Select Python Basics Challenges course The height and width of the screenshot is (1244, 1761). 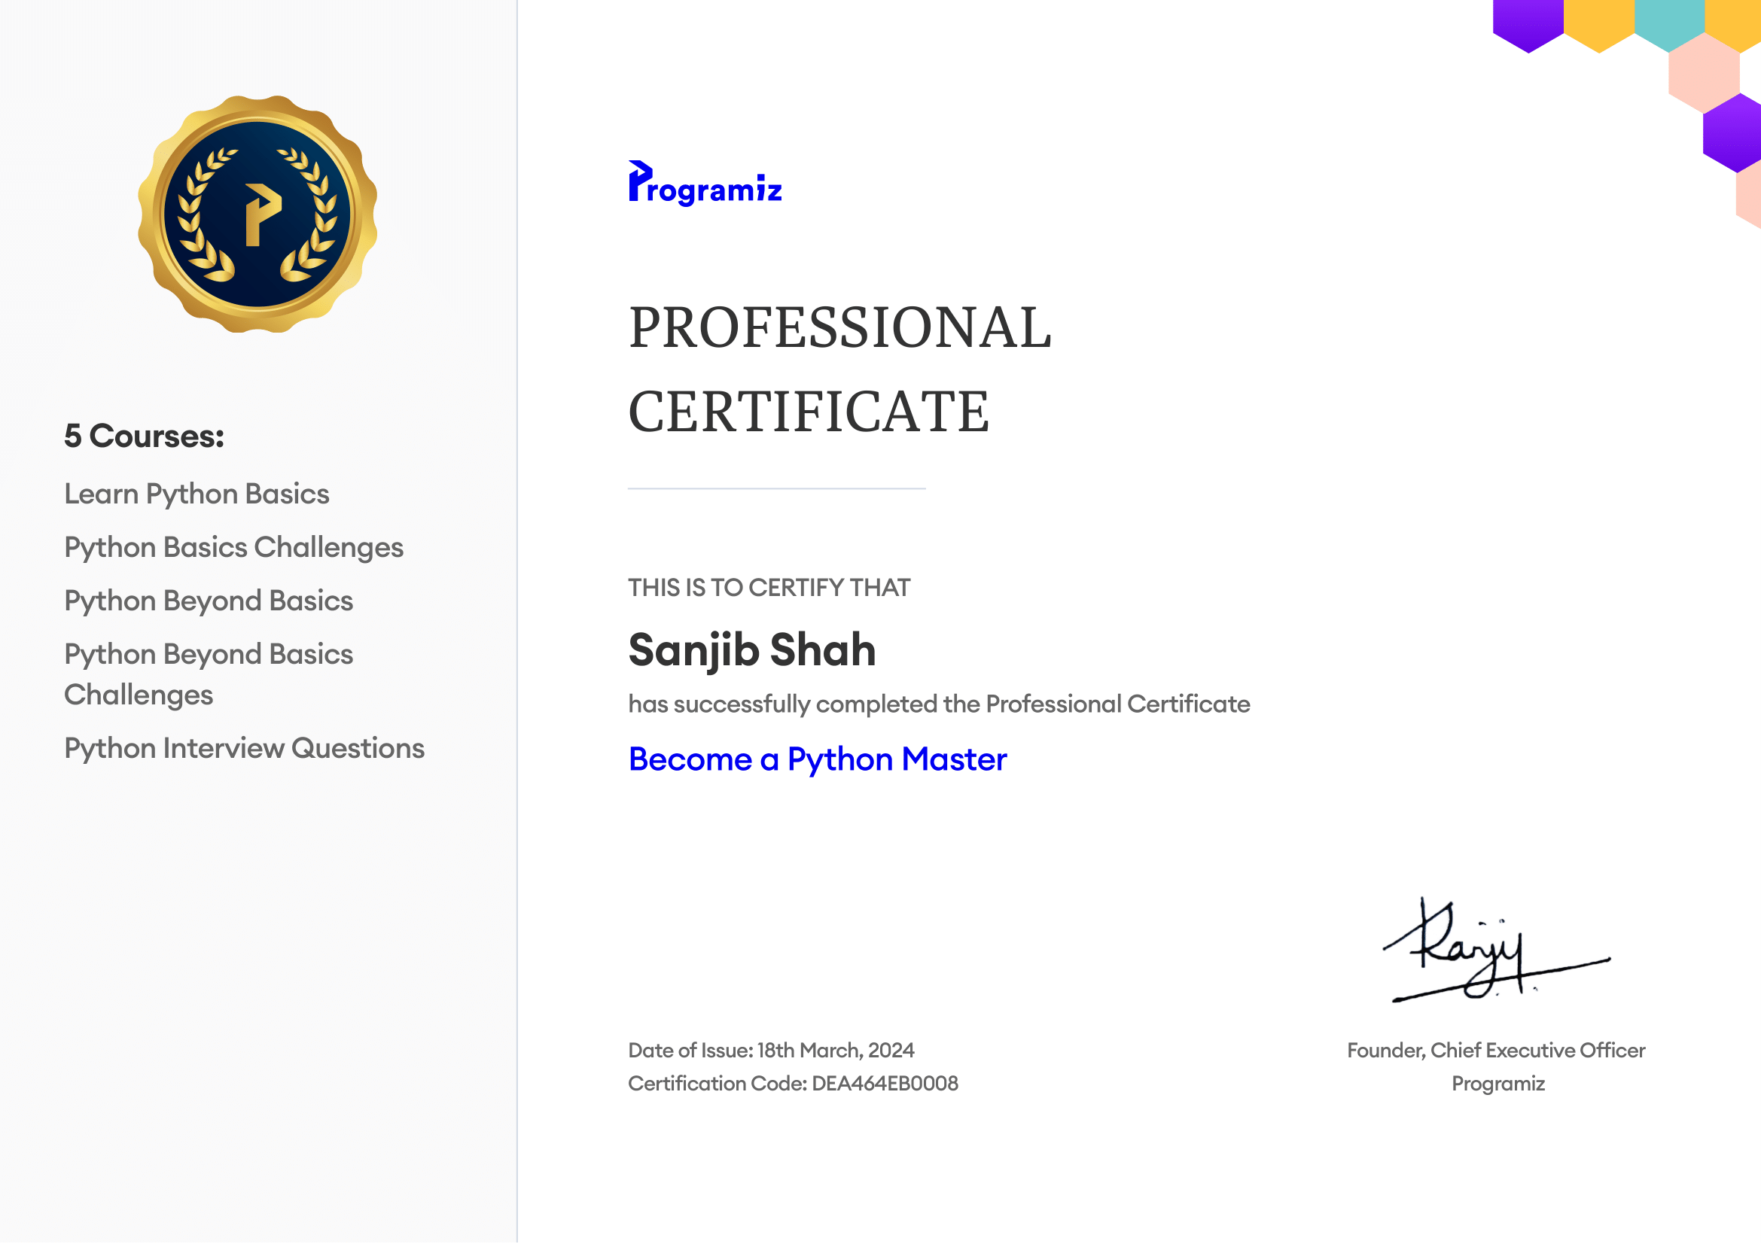234,548
